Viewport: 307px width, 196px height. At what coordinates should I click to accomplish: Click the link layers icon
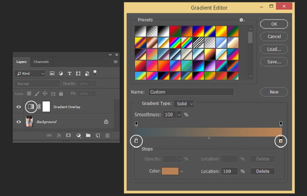[x=49, y=135]
